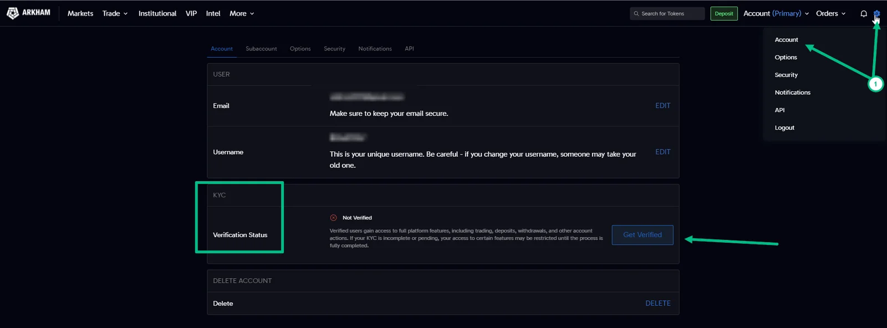This screenshot has height=328, width=887.
Task: Click EDIT next to Email
Action: pos(663,106)
